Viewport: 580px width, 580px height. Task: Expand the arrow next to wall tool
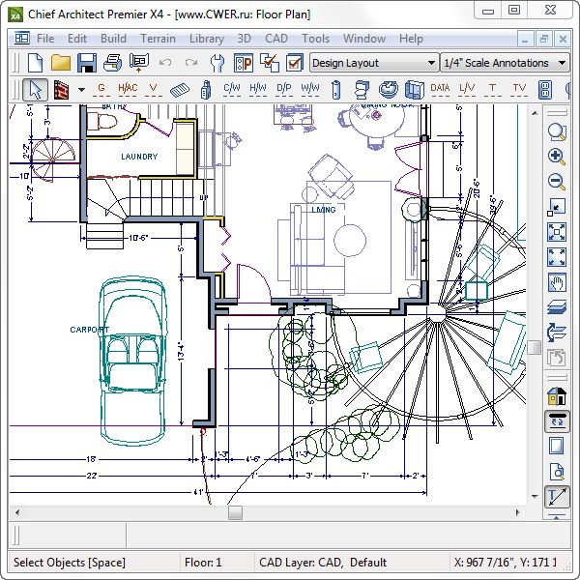pyautogui.click(x=81, y=89)
